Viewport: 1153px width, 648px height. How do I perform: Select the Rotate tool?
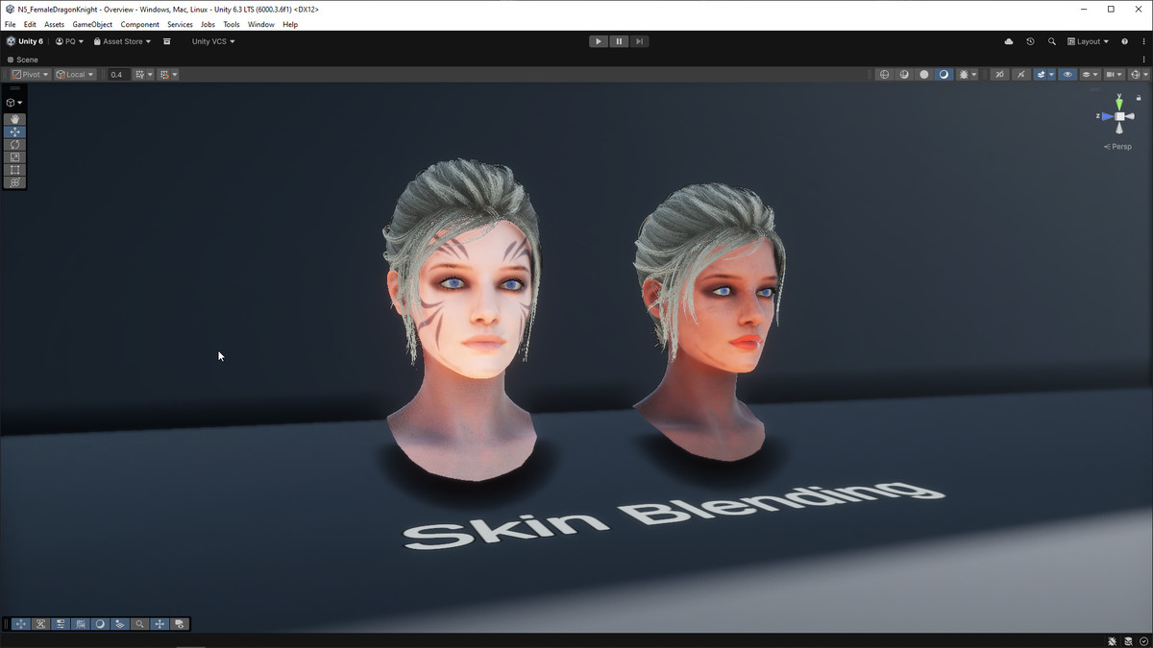(x=14, y=144)
